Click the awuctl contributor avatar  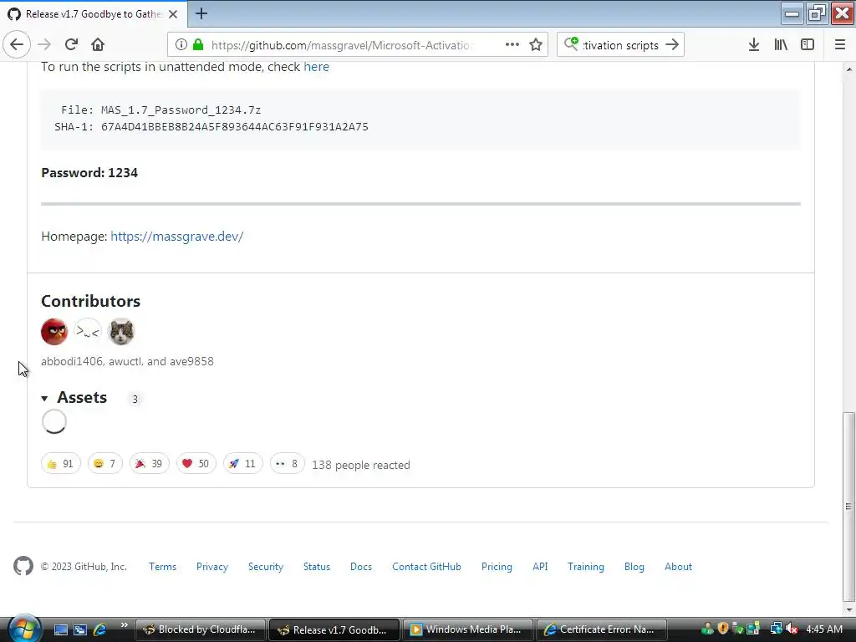[x=88, y=331]
